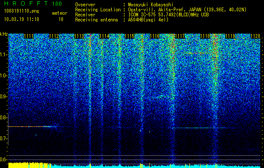Image resolution: width=264 pixels, height=168 pixels.
Task: Click the kHz axis unit label
Action: tap(4, 34)
